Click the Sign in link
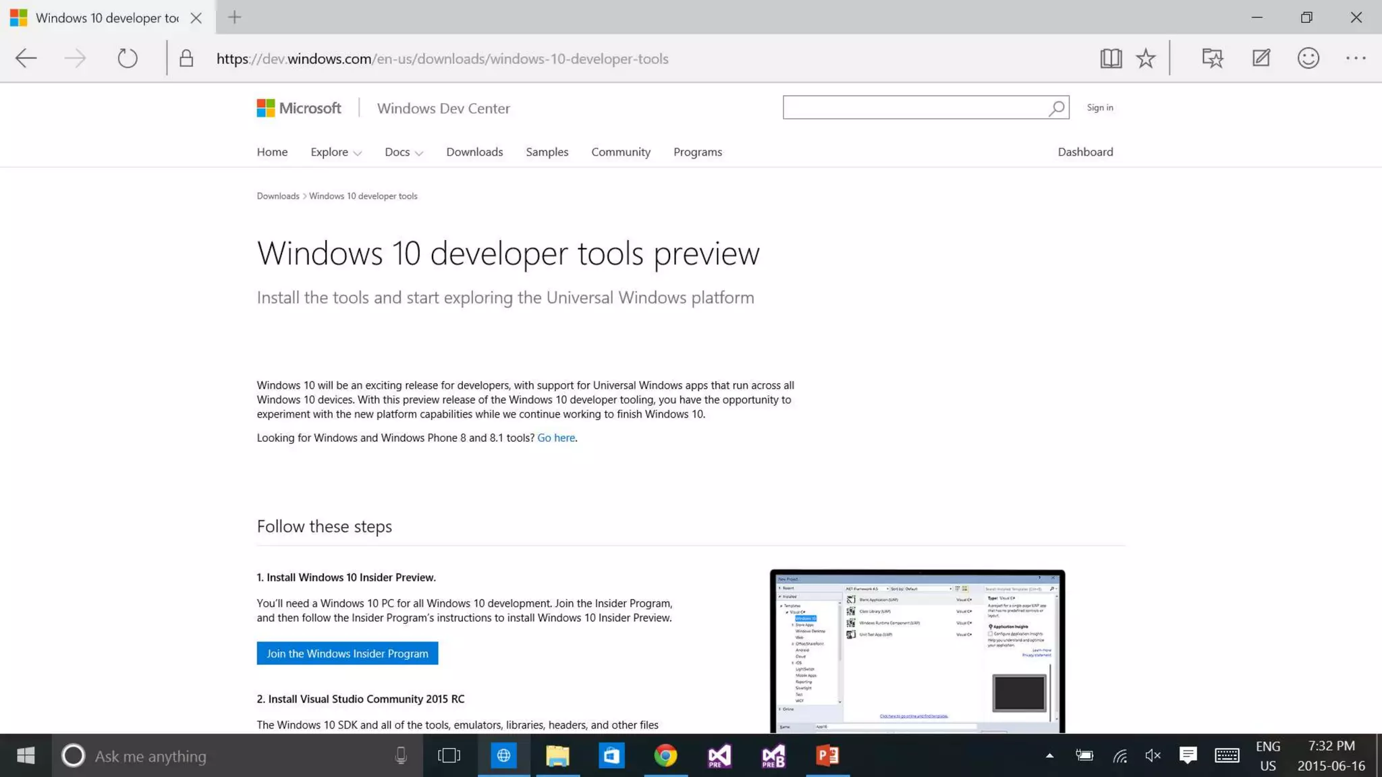 coord(1100,108)
